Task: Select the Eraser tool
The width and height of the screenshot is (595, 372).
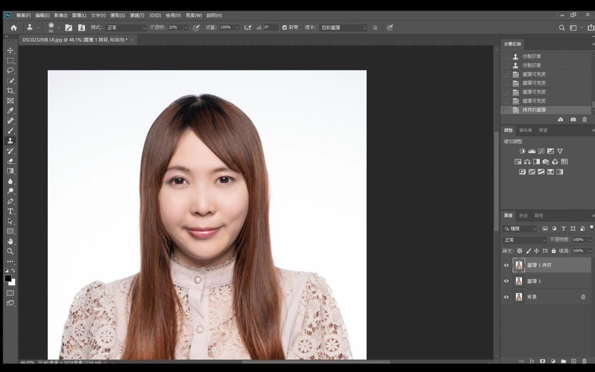Action: 10,161
